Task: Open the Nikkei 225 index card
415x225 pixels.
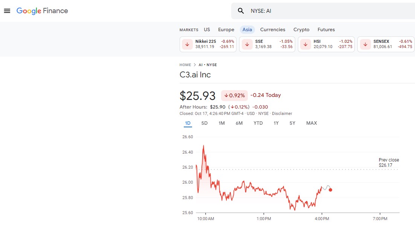Action: (x=208, y=44)
